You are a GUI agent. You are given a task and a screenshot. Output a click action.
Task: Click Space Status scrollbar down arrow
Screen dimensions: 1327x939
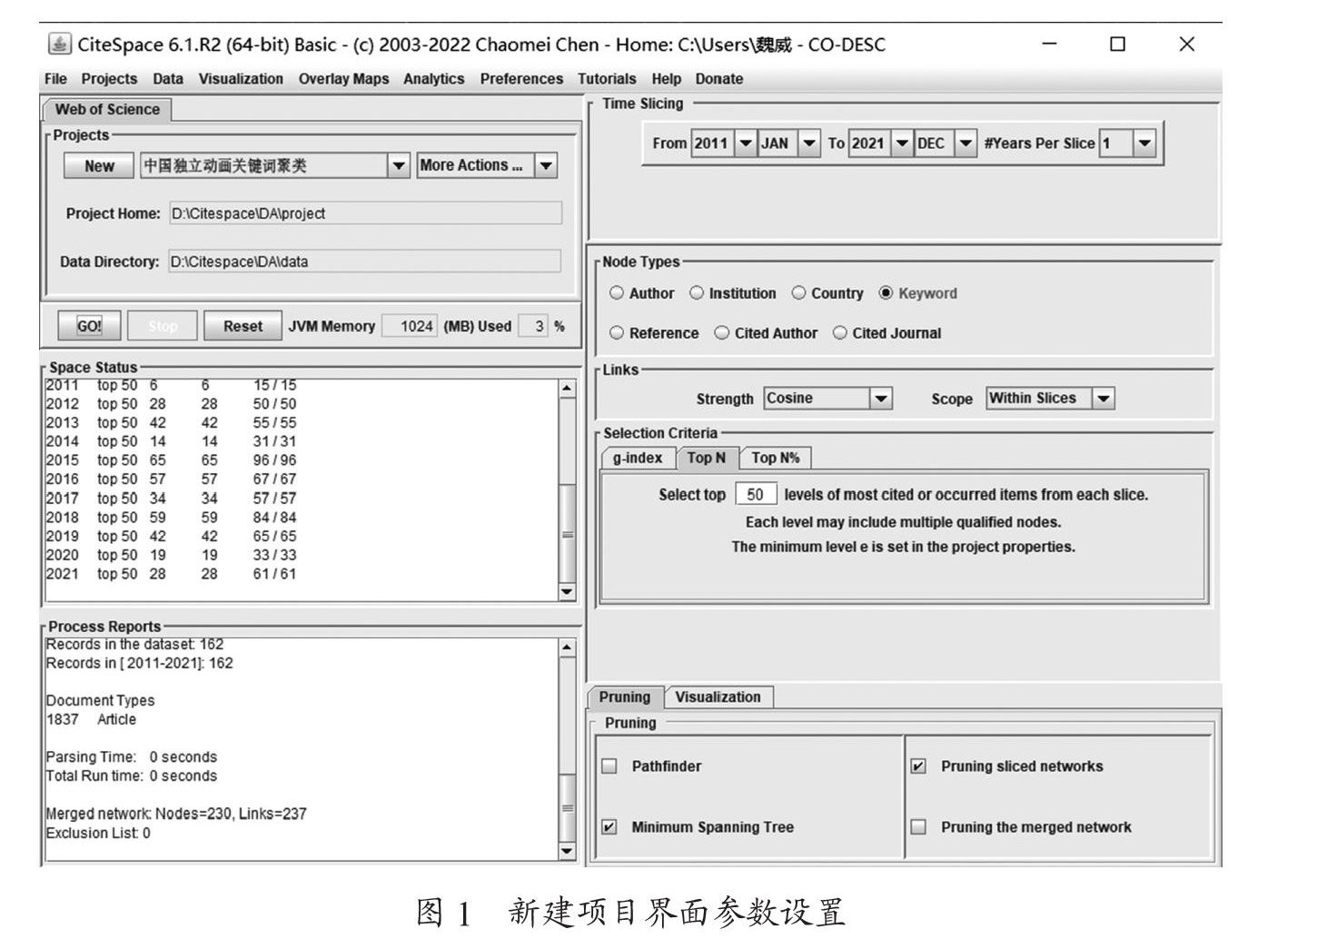[567, 592]
